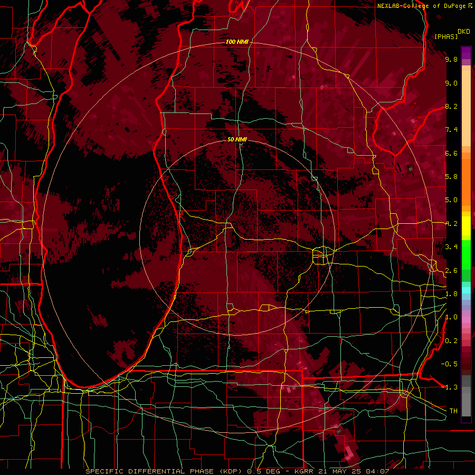The image size is (475, 475).
Task: Click the "50 NMI" range ring label
Action: click(x=237, y=139)
